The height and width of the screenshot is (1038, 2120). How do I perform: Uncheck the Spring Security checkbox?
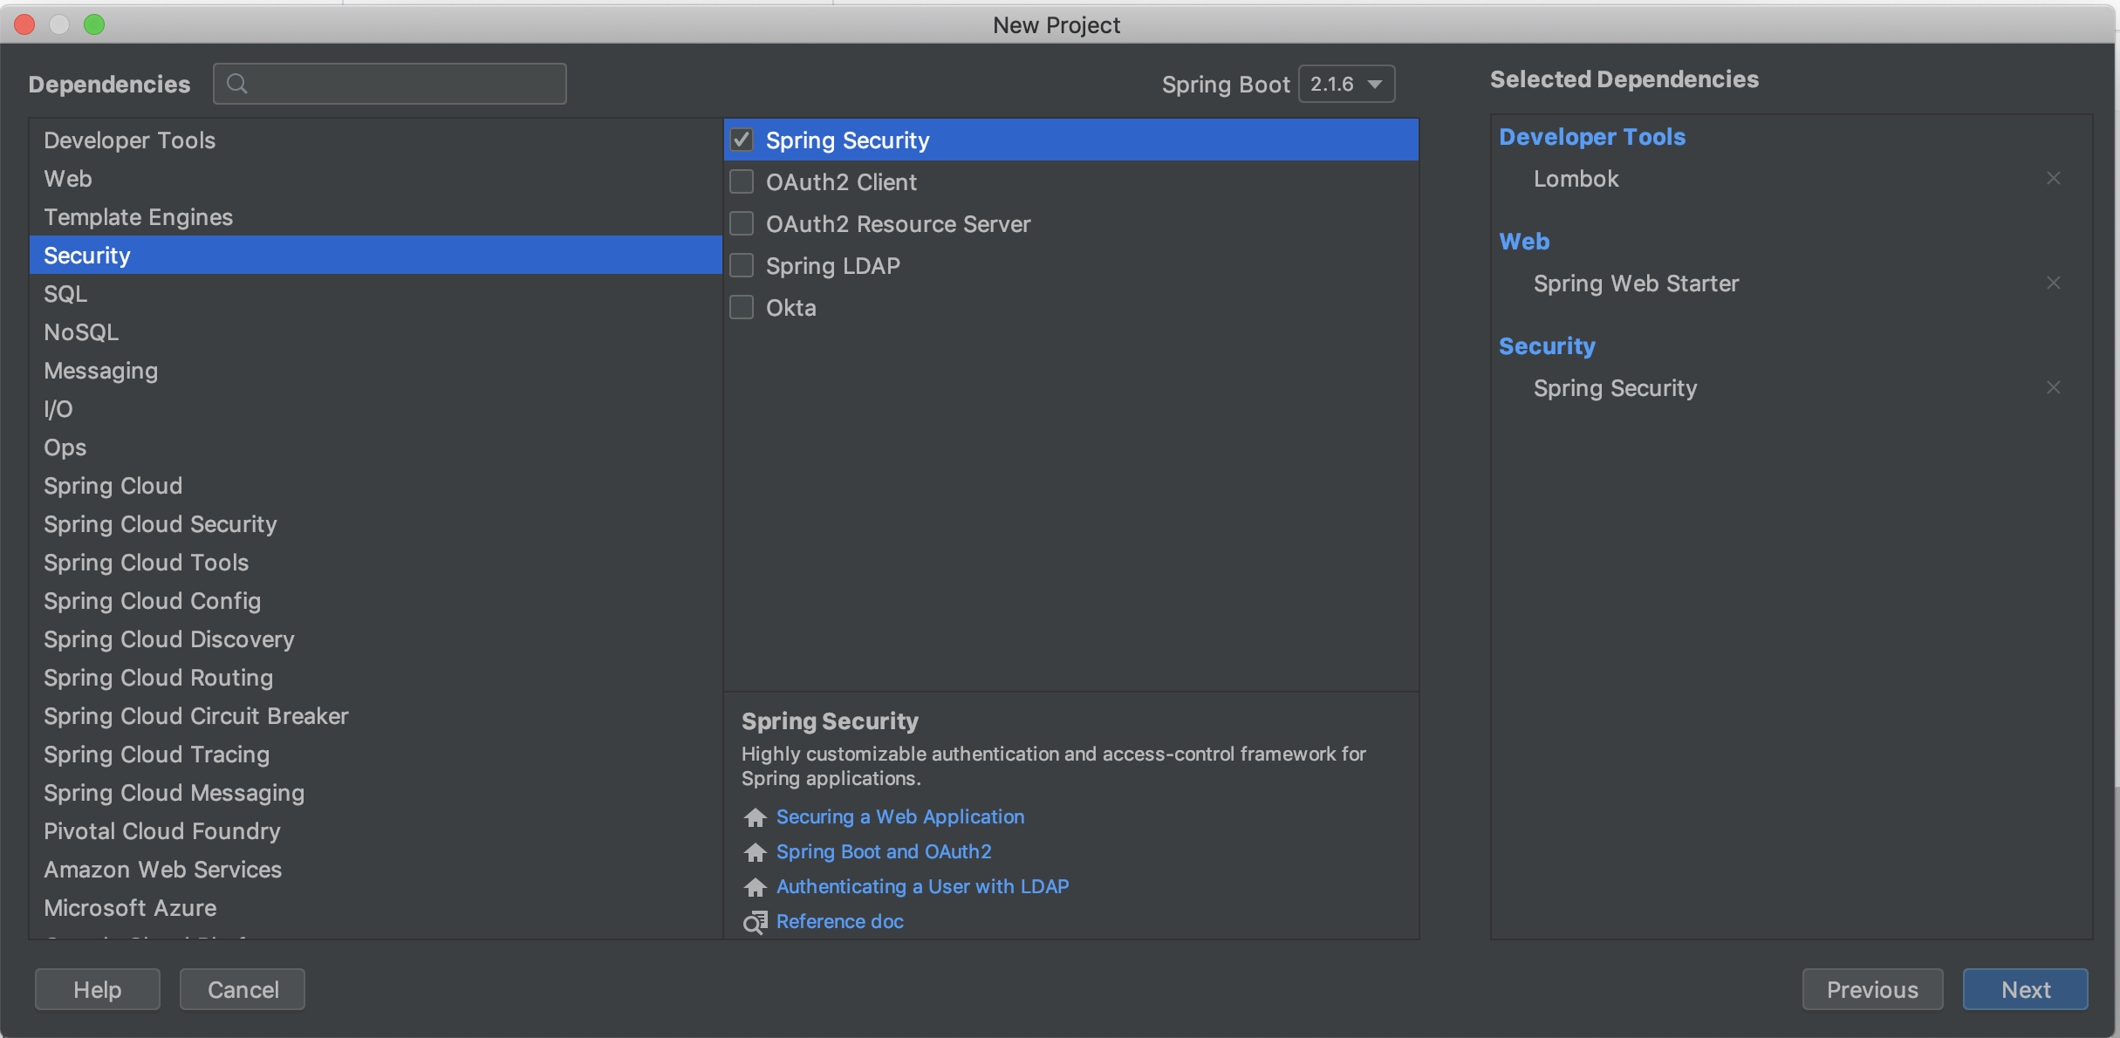[x=742, y=140]
